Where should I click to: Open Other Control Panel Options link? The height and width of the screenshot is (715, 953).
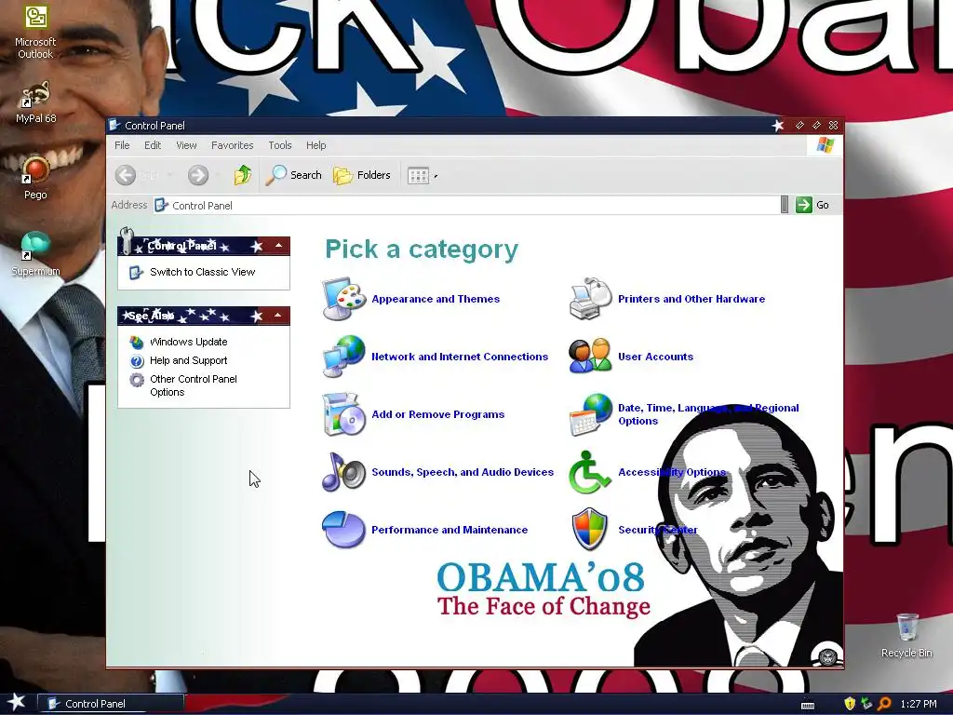click(x=194, y=385)
